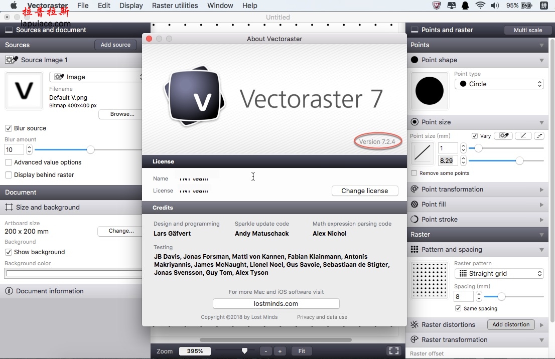
Task: Open the Point type Circle dropdown
Action: [499, 84]
